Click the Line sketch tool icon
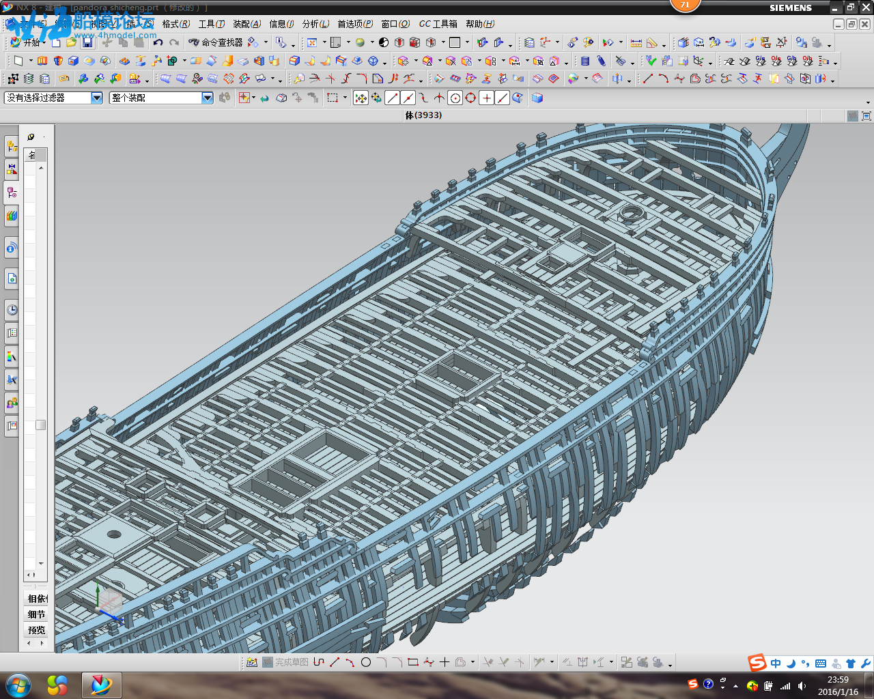Screen dimensions: 874x699 click(x=647, y=79)
